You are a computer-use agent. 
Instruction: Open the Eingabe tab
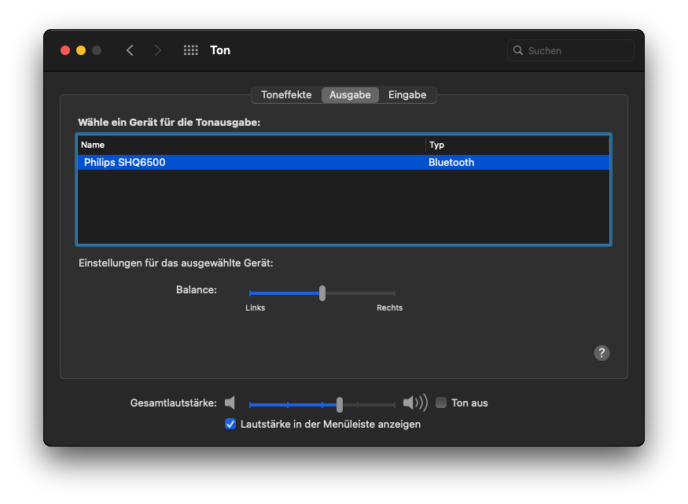407,95
